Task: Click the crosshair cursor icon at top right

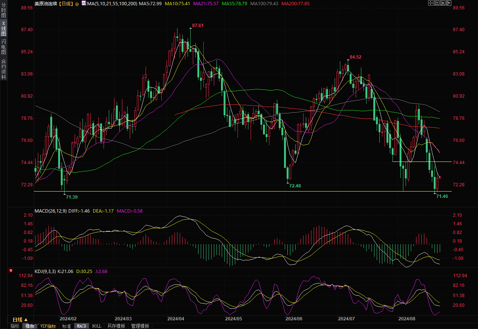Action: (430, 3)
